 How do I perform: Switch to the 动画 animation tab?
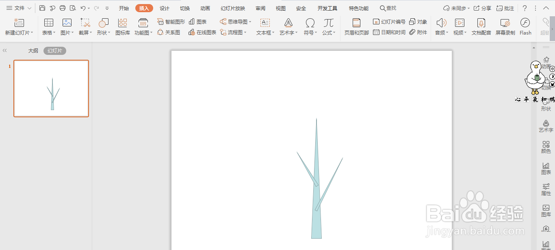click(205, 8)
